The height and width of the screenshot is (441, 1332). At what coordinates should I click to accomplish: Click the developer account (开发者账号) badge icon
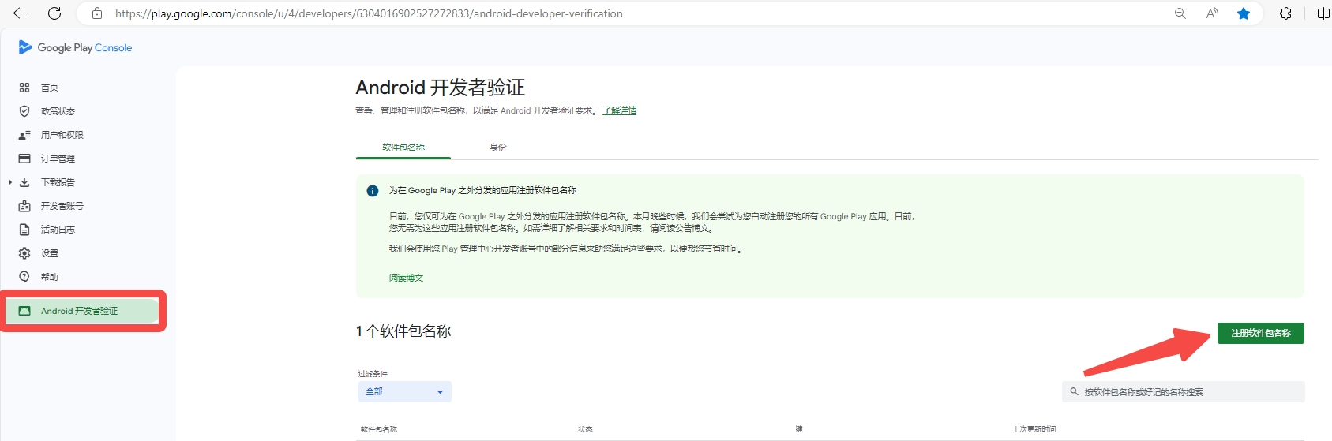(x=24, y=206)
